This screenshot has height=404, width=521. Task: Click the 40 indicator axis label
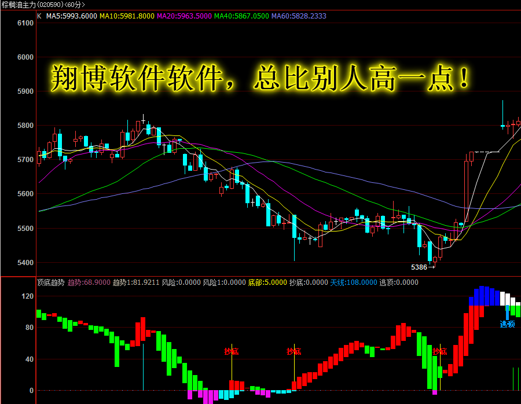[x=30, y=359]
